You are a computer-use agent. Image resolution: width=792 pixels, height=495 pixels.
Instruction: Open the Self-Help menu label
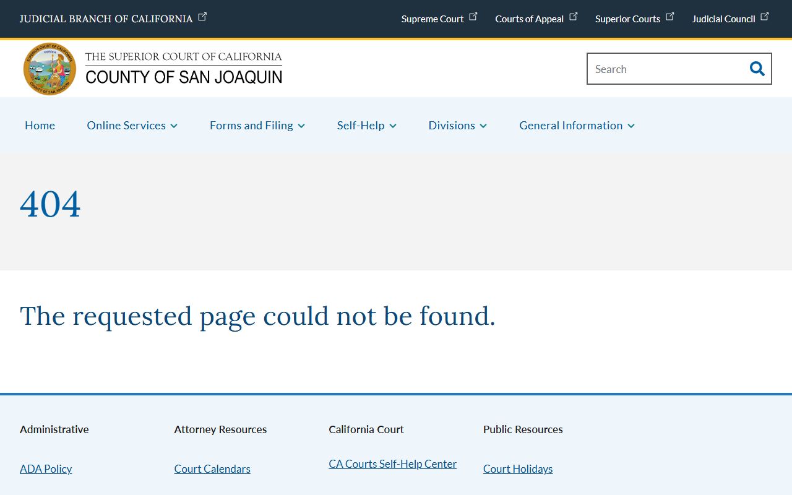pyautogui.click(x=361, y=125)
